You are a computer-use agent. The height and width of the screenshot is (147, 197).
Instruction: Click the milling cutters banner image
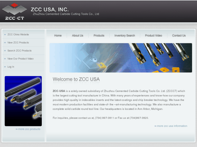point(121,58)
